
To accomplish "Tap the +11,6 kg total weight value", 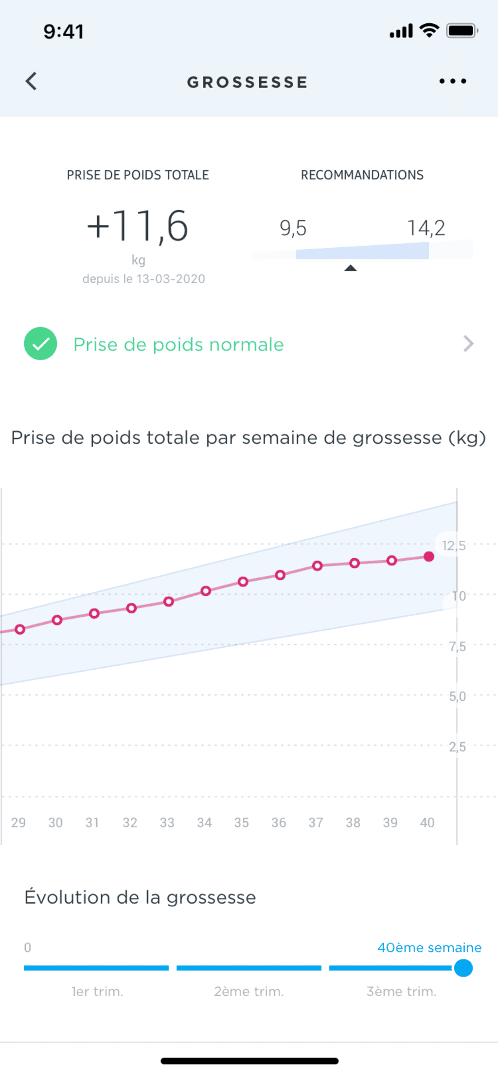I will pos(138,226).
